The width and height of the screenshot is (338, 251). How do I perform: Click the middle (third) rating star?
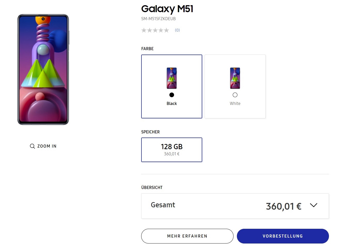[x=155, y=31]
